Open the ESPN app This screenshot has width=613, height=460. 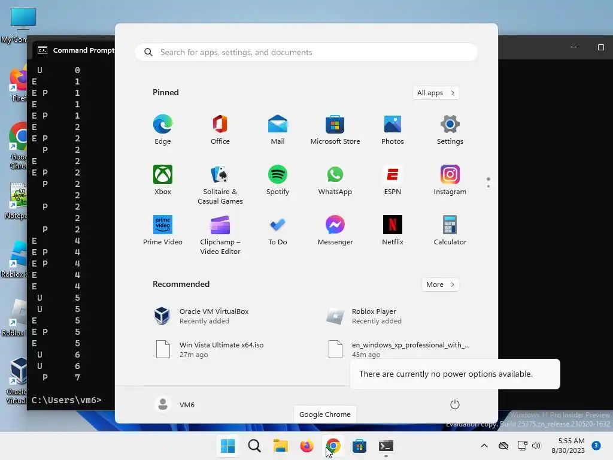point(393,180)
